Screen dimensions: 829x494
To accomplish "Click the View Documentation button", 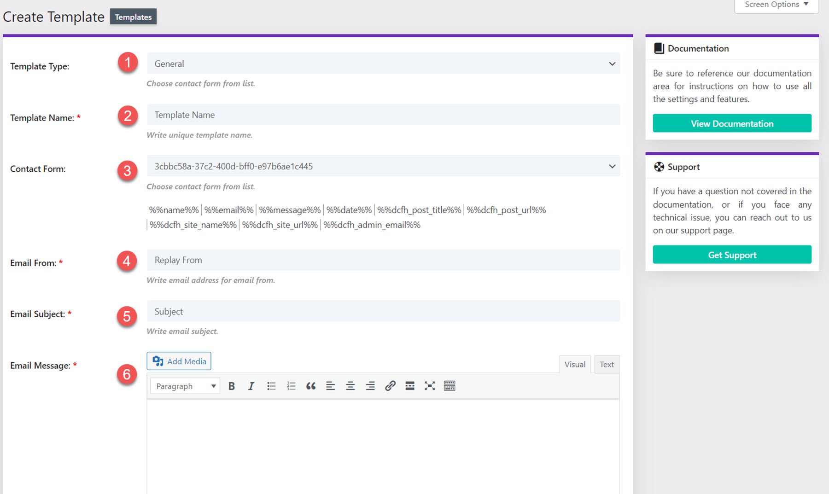I will [x=732, y=123].
